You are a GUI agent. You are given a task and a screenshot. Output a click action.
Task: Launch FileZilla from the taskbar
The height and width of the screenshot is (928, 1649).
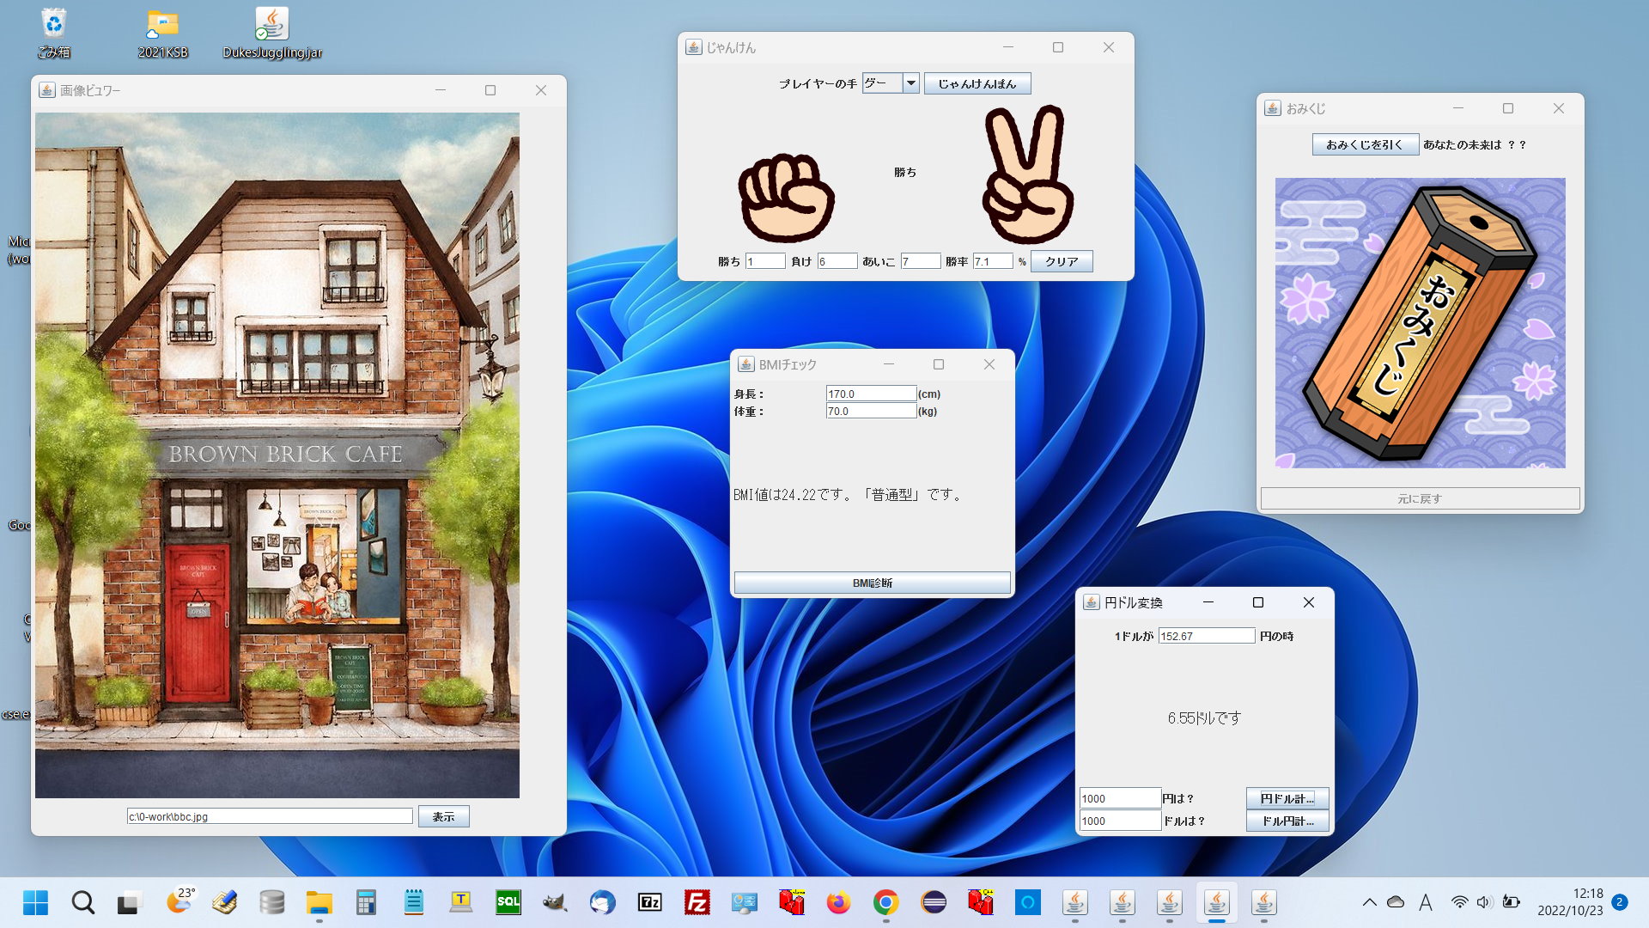point(697,902)
